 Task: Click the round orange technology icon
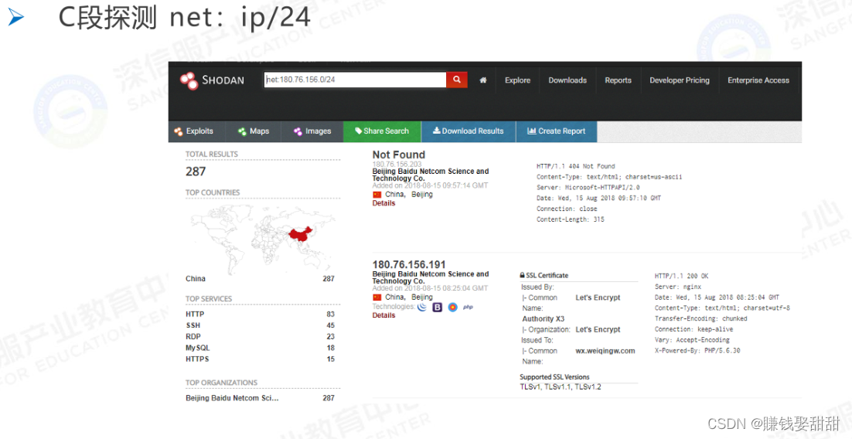point(452,307)
